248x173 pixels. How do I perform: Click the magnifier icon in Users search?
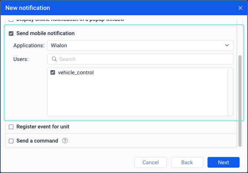[x=54, y=59]
